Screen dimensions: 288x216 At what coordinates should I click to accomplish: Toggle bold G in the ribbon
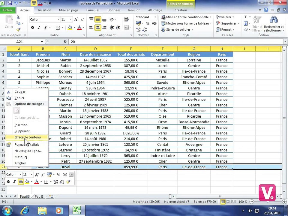point(32,28)
